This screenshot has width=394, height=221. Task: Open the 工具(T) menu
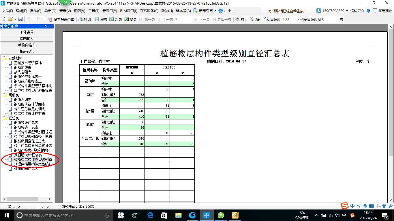click(x=94, y=11)
